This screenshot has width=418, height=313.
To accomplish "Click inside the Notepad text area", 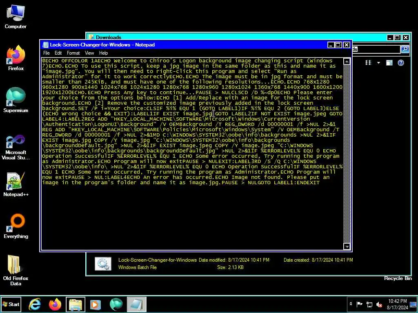I will pyautogui.click(x=192, y=154).
